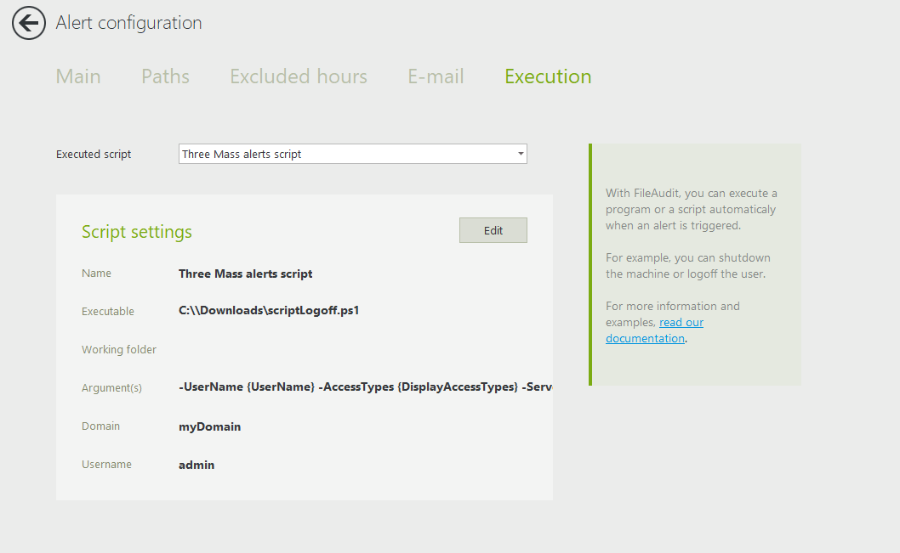Click the back arrow icon
This screenshot has width=900, height=553.
[29, 23]
